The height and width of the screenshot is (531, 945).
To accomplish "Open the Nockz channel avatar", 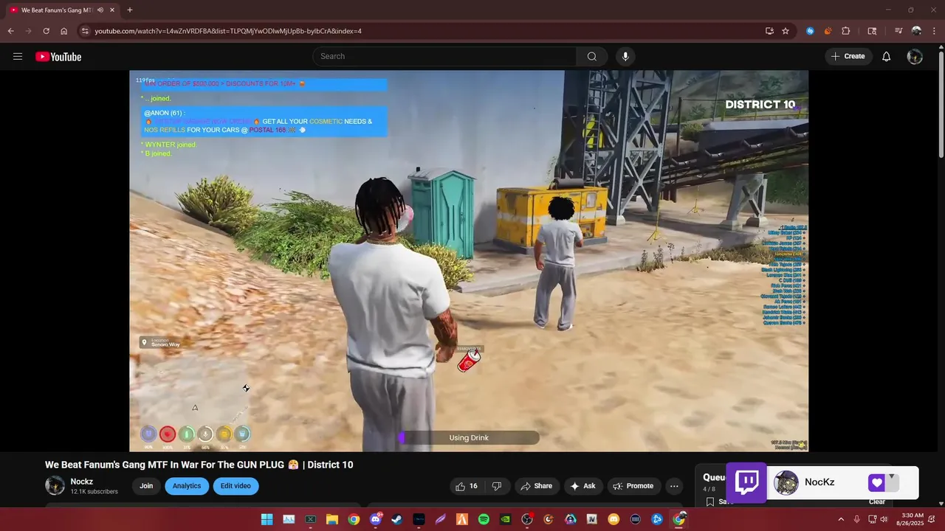I will pyautogui.click(x=55, y=486).
